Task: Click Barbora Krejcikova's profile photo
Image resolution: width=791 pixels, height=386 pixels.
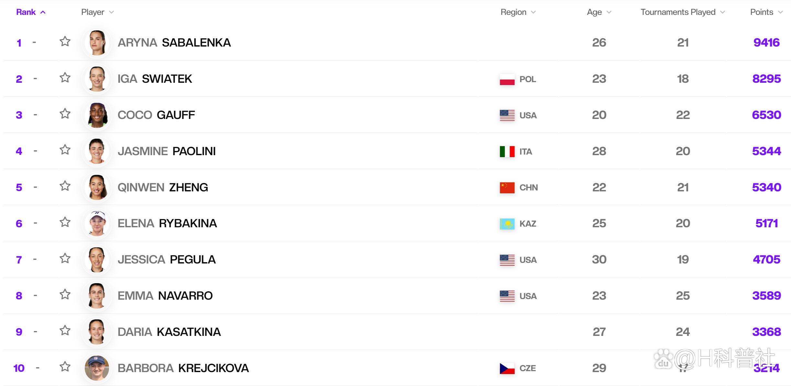Action: pos(97,368)
